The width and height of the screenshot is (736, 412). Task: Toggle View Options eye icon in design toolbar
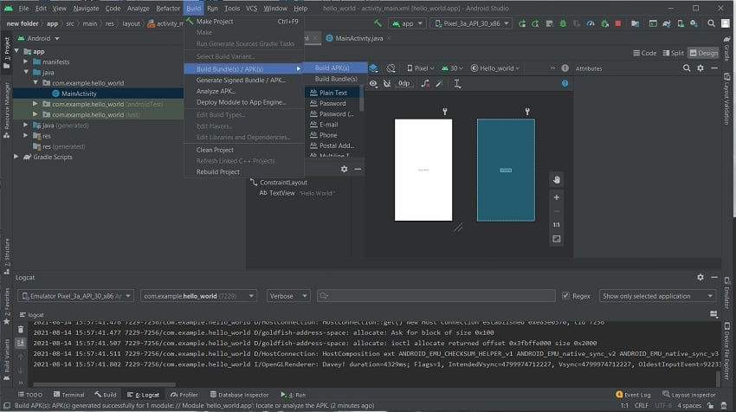(x=374, y=84)
